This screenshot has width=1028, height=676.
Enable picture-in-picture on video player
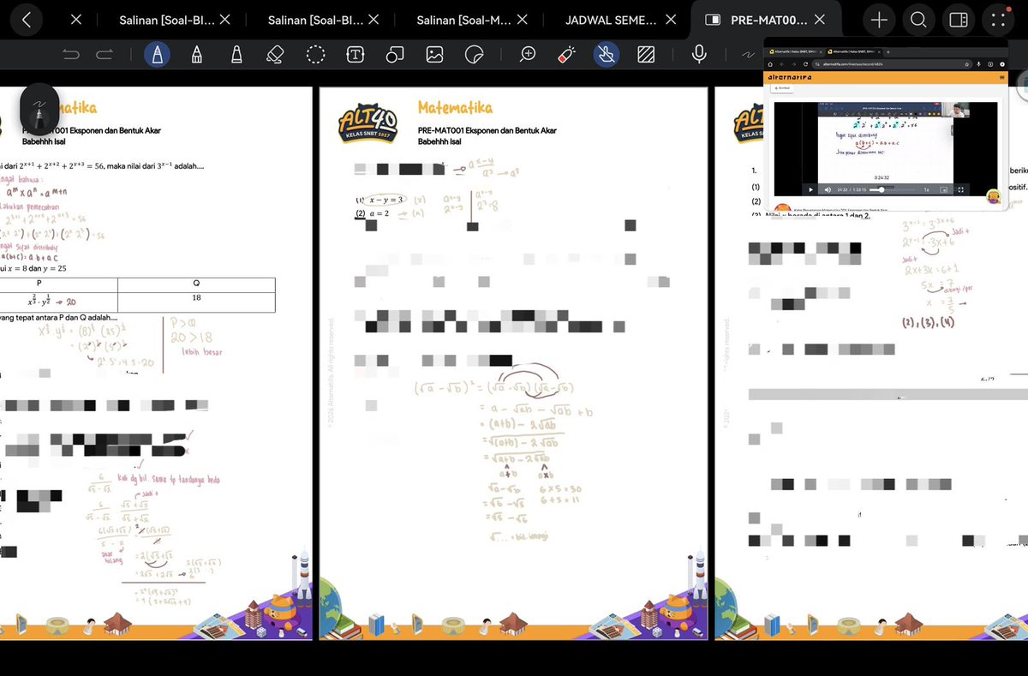[943, 189]
